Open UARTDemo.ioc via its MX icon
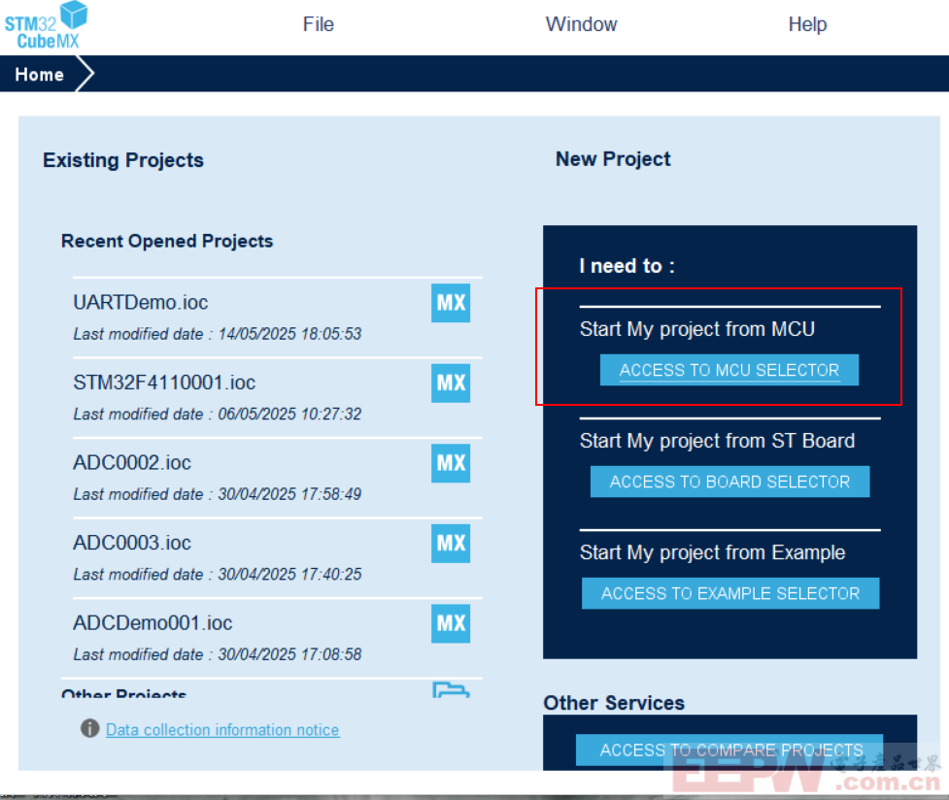This screenshot has width=949, height=800. coord(451,303)
